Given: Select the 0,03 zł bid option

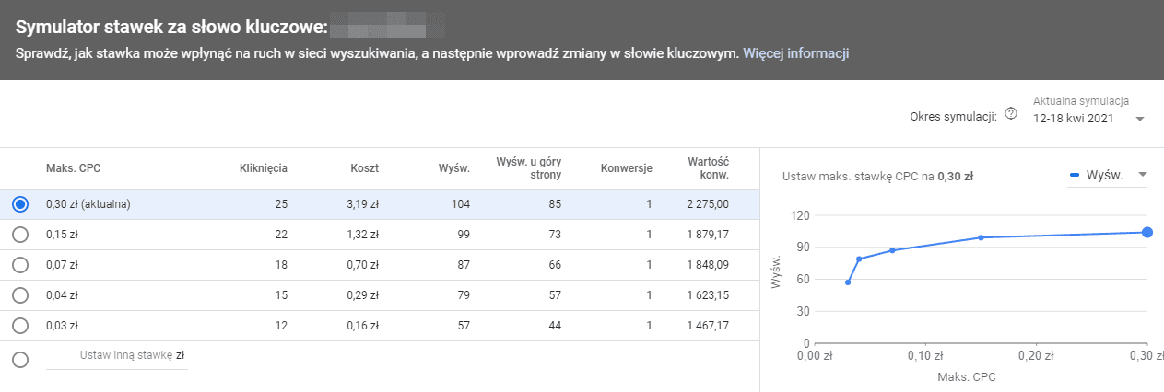Looking at the screenshot, I should [x=21, y=326].
